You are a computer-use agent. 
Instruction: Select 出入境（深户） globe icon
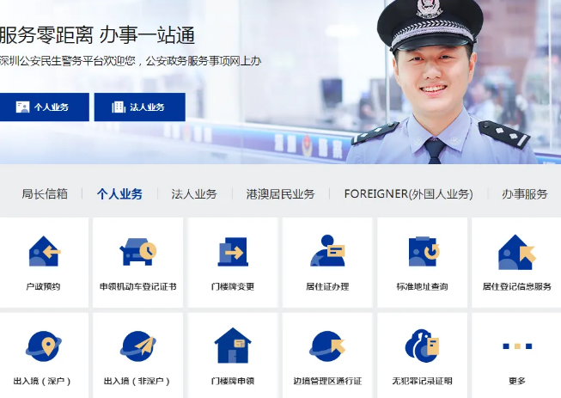[x=44, y=346]
